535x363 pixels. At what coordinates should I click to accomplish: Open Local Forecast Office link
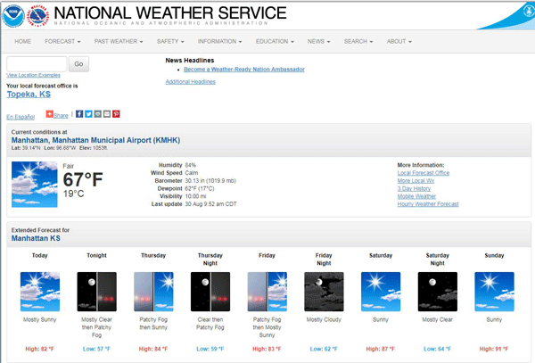(423, 173)
